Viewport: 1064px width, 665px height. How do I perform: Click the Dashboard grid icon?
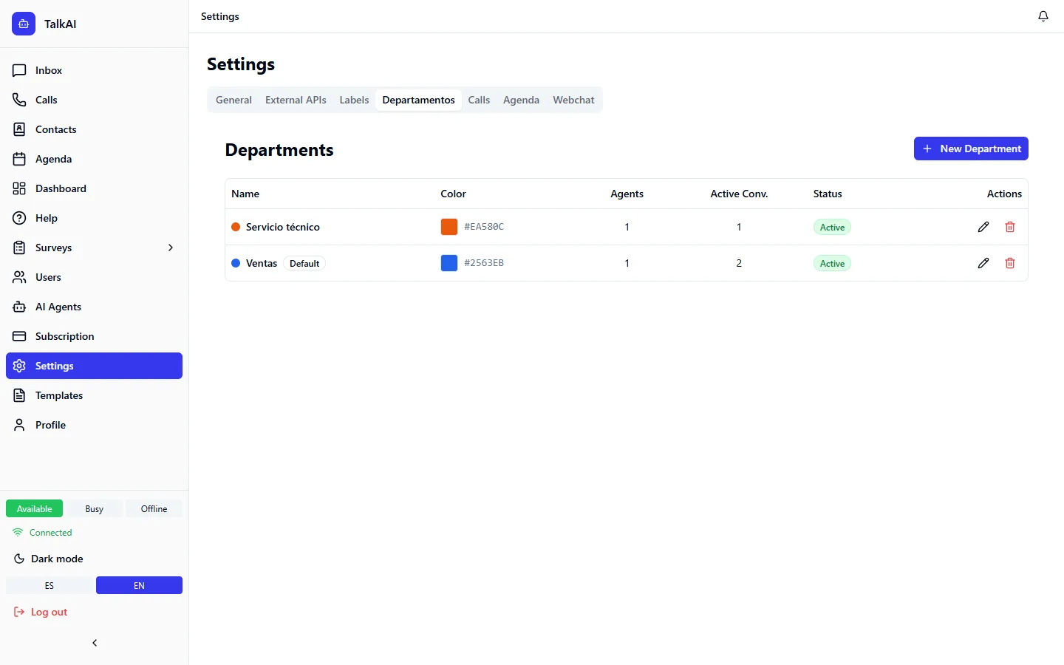[x=19, y=188]
